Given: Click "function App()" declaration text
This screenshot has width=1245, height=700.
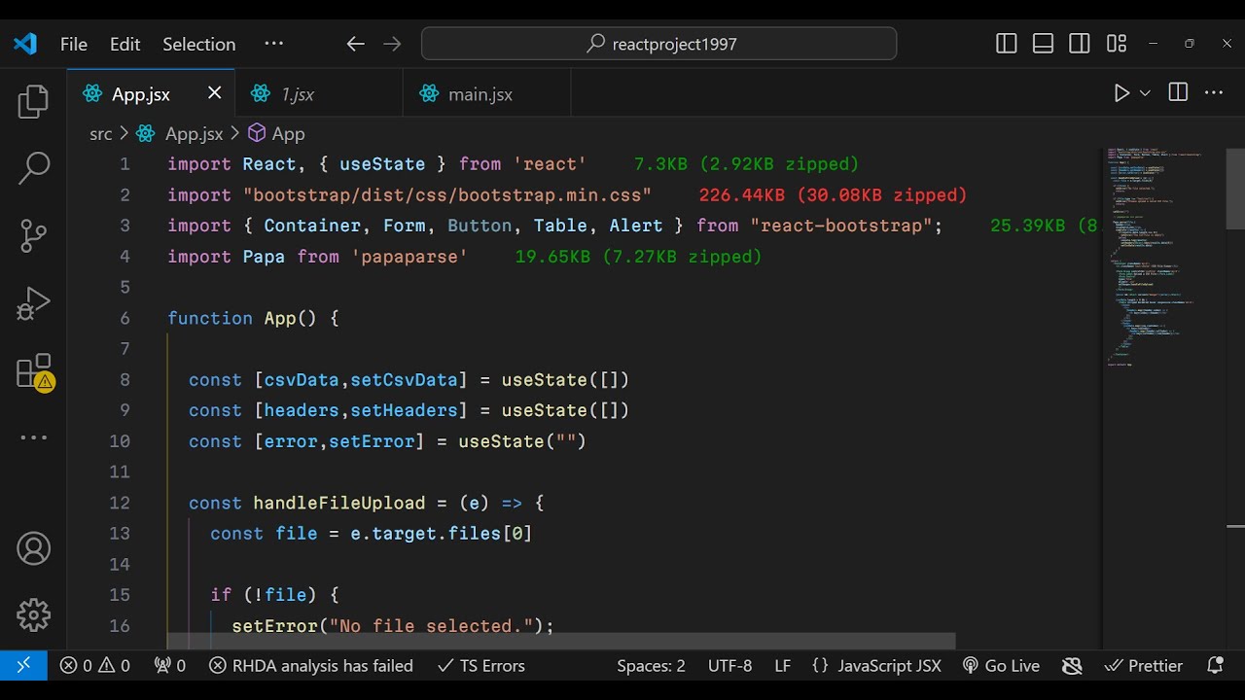Looking at the screenshot, I should point(242,318).
